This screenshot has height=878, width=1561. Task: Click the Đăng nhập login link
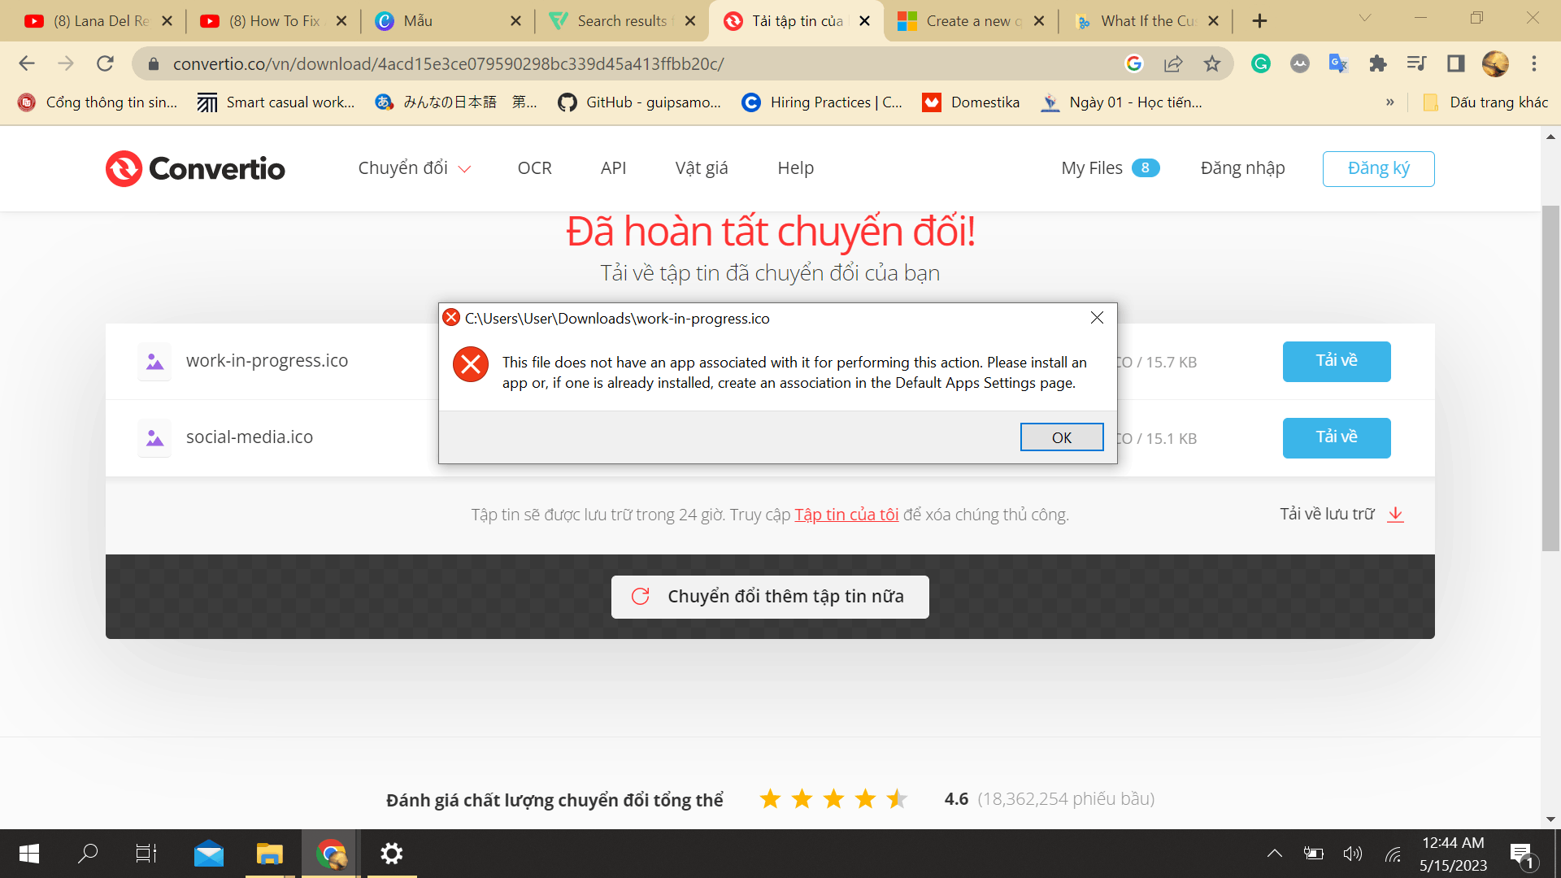(1242, 168)
